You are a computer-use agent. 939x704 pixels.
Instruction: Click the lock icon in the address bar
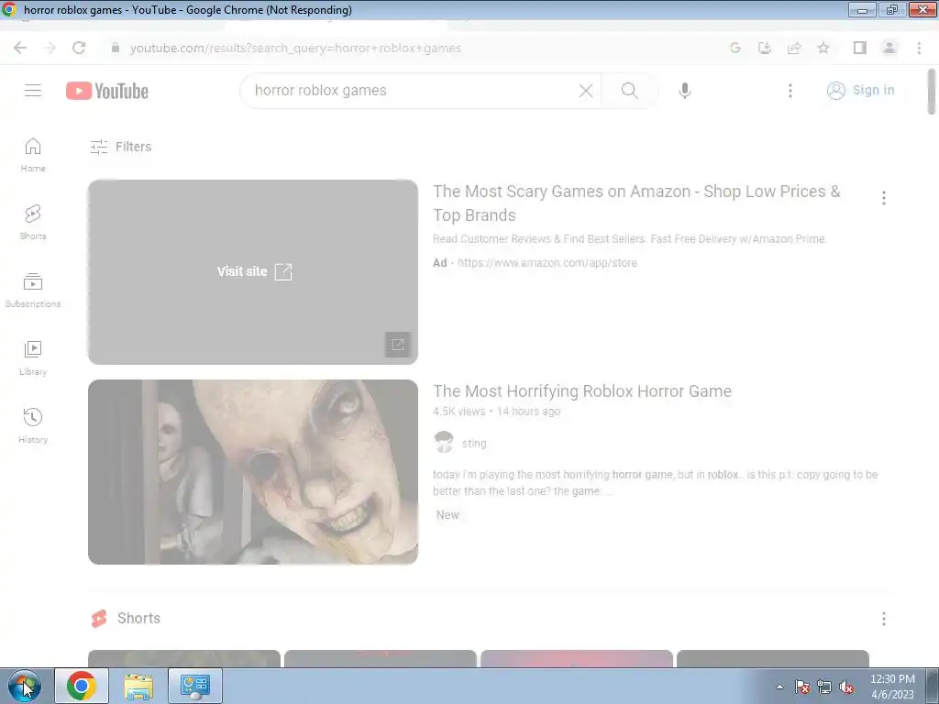(116, 48)
